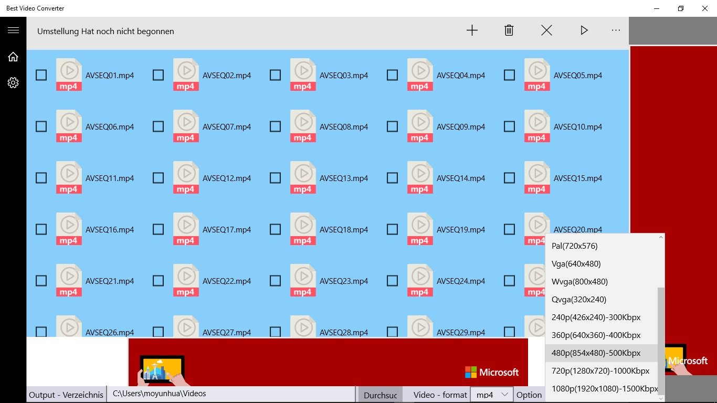Click the Output - Verzeichnis label

(x=66, y=395)
